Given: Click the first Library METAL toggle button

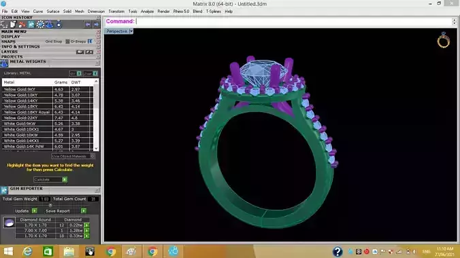Looking at the screenshot, I should click(79, 73).
